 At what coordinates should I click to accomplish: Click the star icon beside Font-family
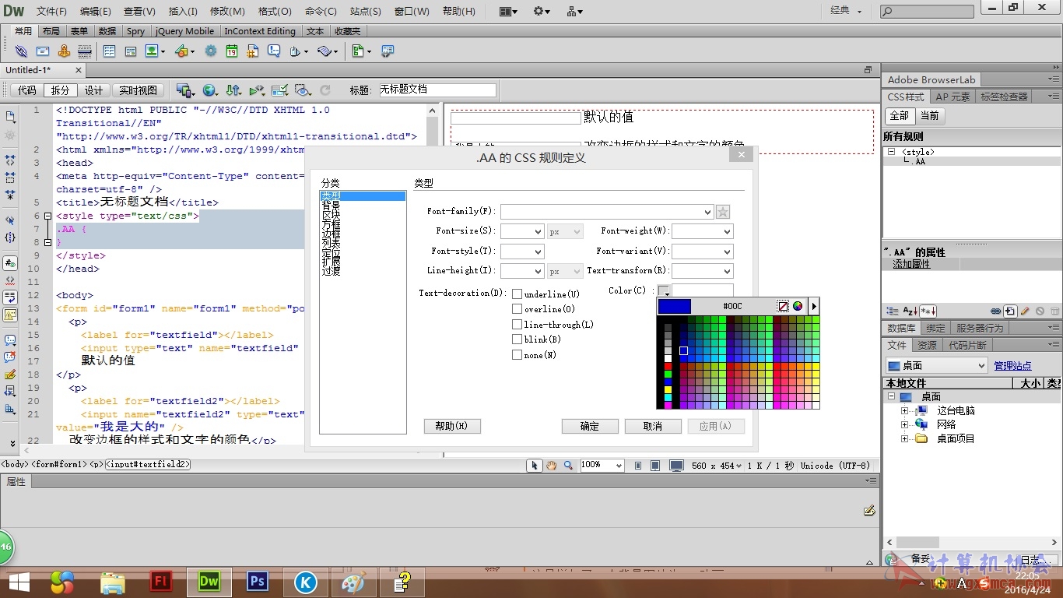coord(723,212)
